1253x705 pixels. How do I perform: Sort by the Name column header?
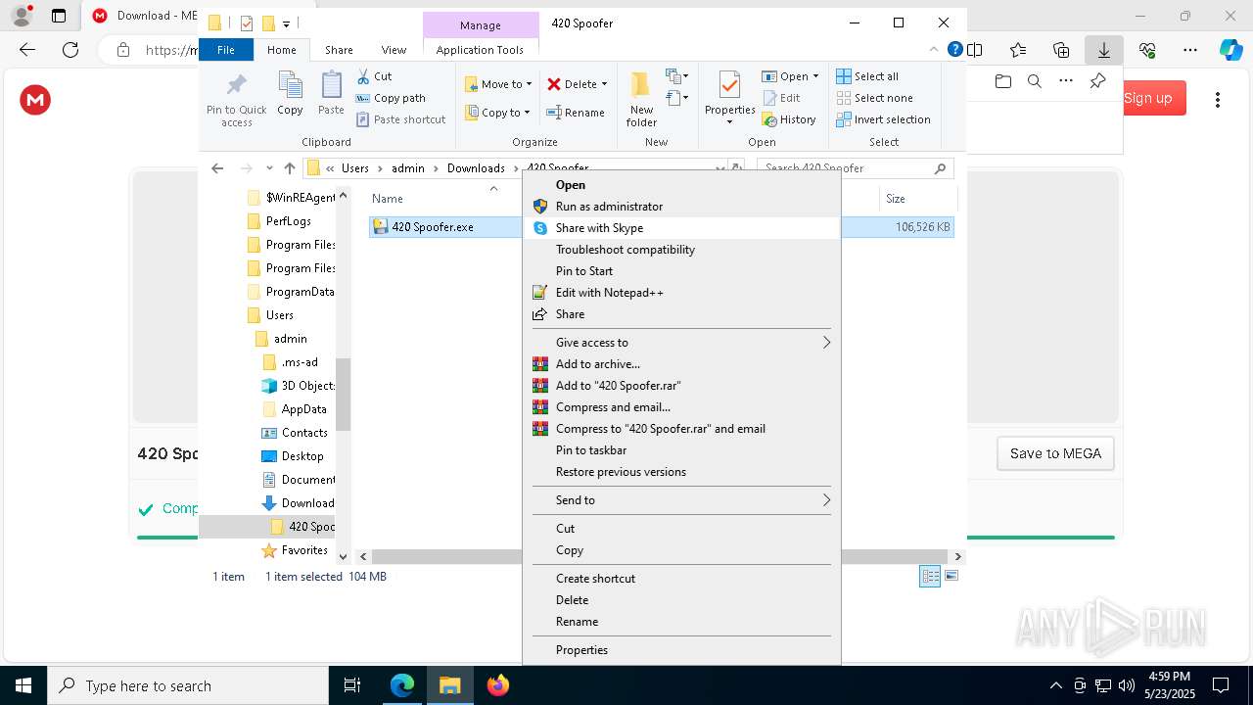click(388, 199)
